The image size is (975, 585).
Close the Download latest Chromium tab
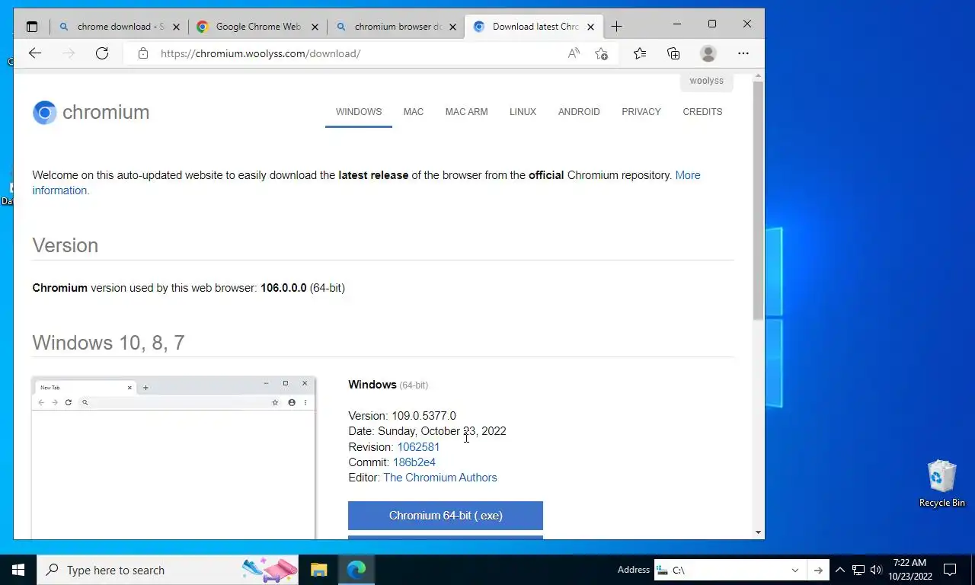point(590,27)
